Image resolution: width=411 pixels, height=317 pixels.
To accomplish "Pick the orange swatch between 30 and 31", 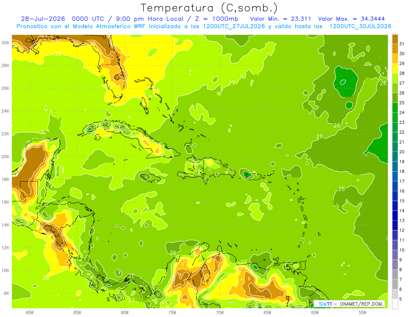I will (x=395, y=49).
